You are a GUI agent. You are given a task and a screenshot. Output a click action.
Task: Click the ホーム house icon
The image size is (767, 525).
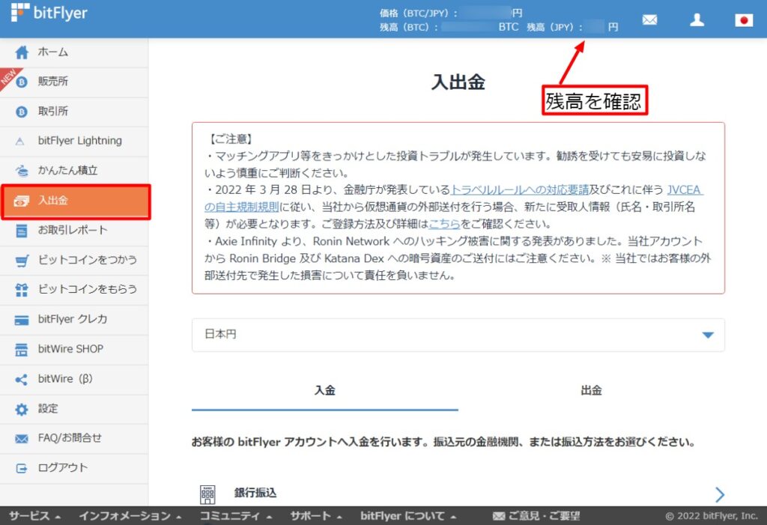(x=22, y=52)
